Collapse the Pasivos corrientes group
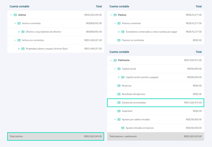Image resolution: width=212 pixels, height=147 pixels. [x=115, y=23]
